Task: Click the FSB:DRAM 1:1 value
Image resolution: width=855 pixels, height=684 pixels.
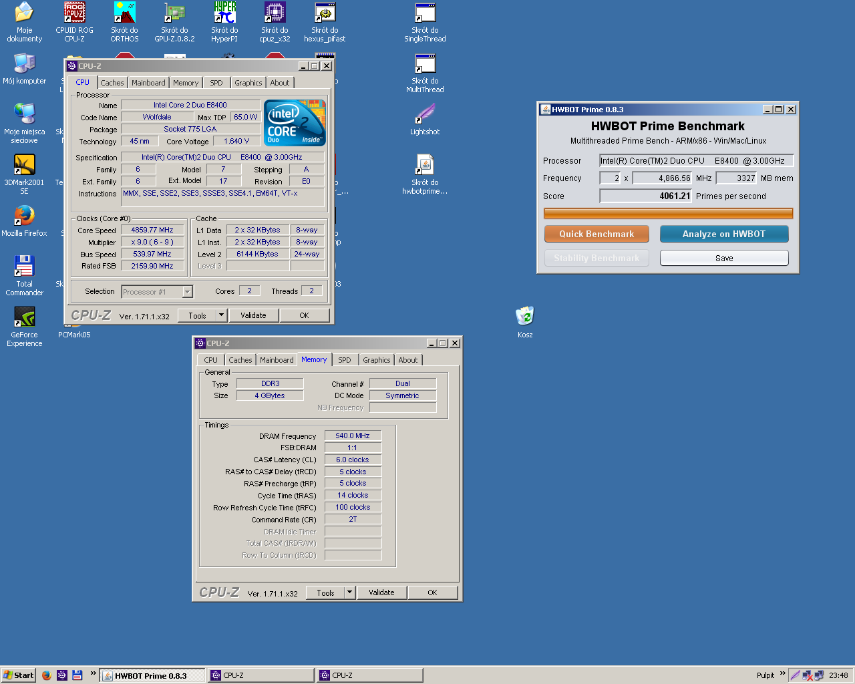Action: pyautogui.click(x=353, y=448)
